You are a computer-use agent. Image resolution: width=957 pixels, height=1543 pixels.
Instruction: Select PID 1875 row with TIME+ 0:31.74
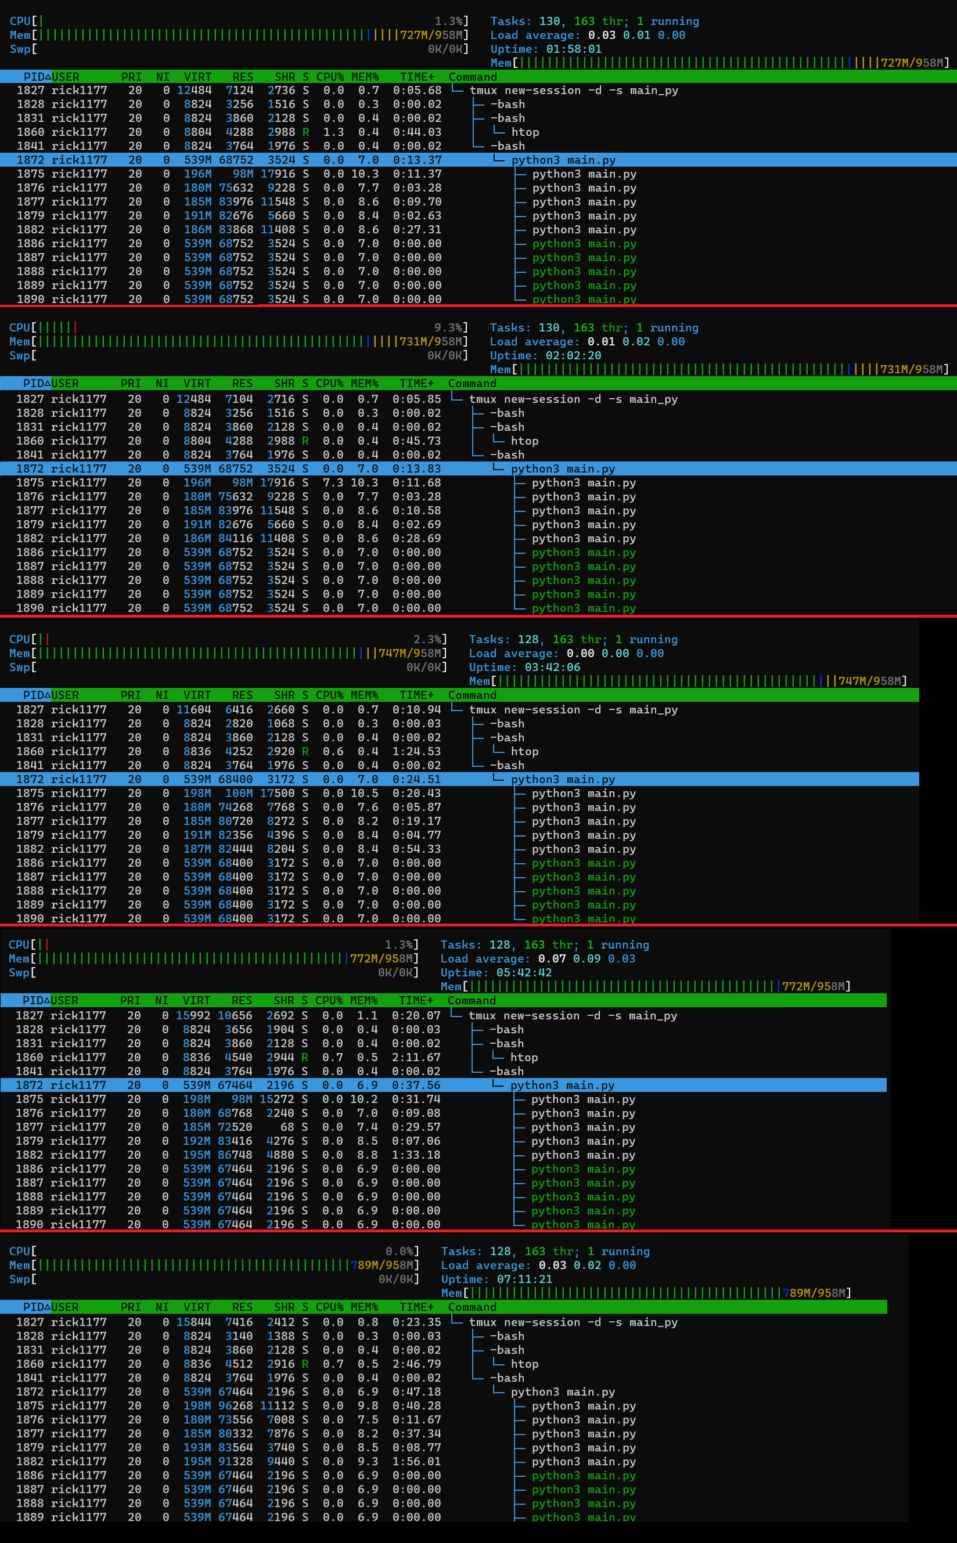tap(443, 1099)
